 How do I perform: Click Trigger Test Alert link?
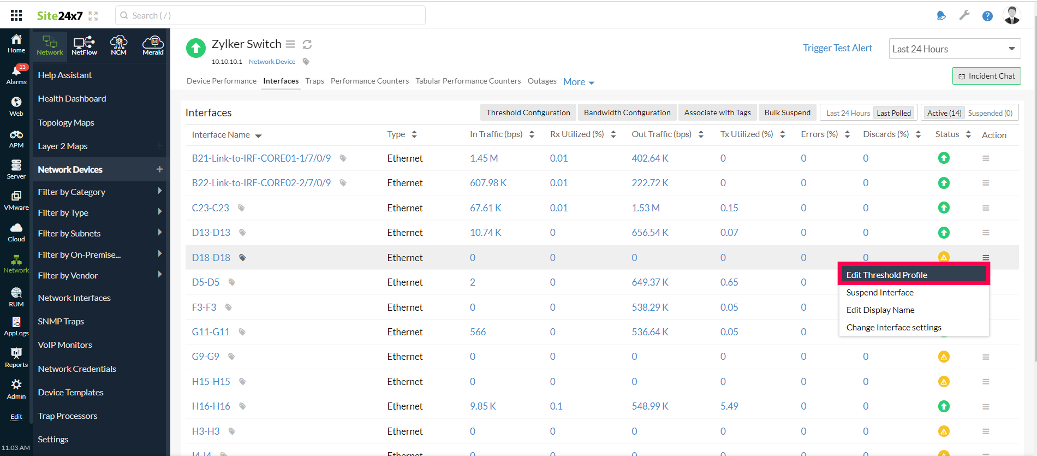(x=837, y=48)
